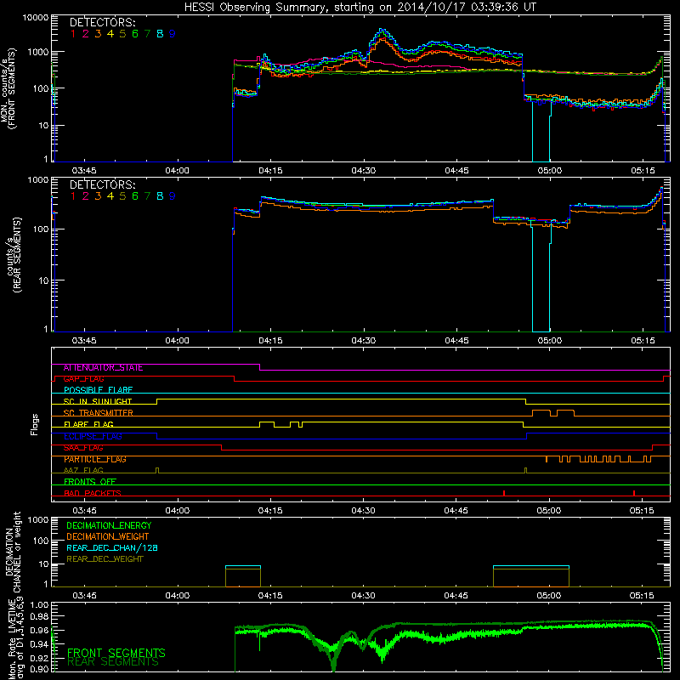The width and height of the screenshot is (680, 680).
Task: Click red detector '1' in rear segments legend
Action: click(73, 196)
